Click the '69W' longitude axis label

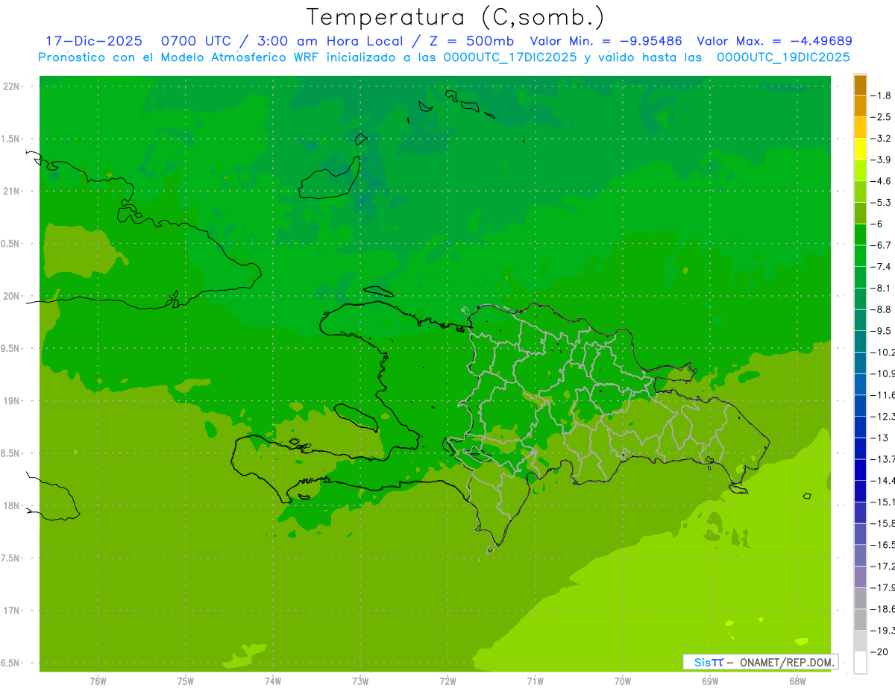710,681
